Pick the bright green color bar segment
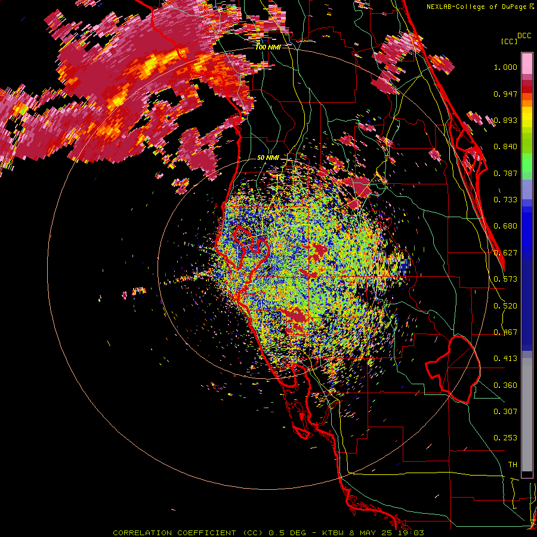537x537 pixels. [x=527, y=163]
